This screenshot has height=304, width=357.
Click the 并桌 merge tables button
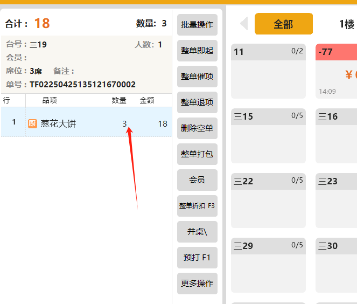(197, 232)
